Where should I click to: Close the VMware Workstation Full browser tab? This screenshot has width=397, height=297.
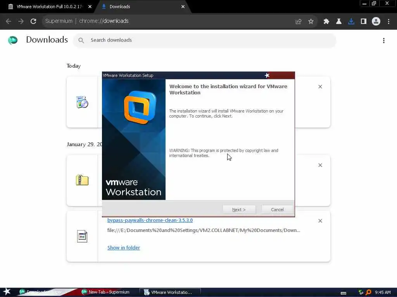(90, 7)
